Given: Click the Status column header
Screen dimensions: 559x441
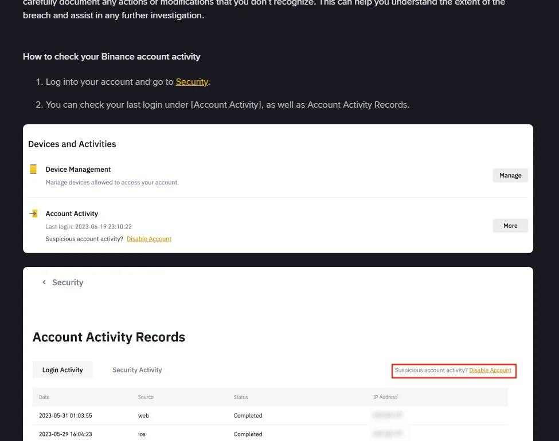Looking at the screenshot, I should 241,397.
